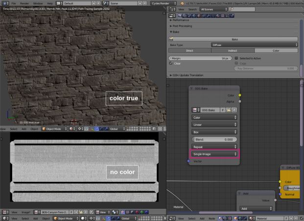
Task: Show blue channel in UV image editor
Action: pyautogui.click(x=146, y=212)
